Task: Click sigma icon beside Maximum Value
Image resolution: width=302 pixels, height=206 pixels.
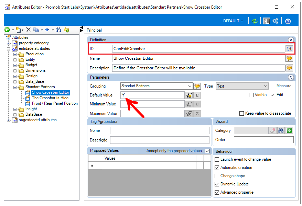Action: [197, 114]
